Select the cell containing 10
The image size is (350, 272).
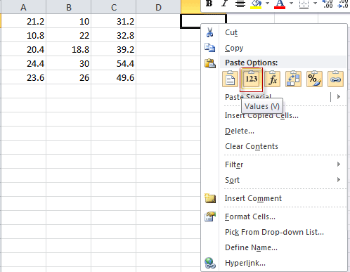coord(69,21)
